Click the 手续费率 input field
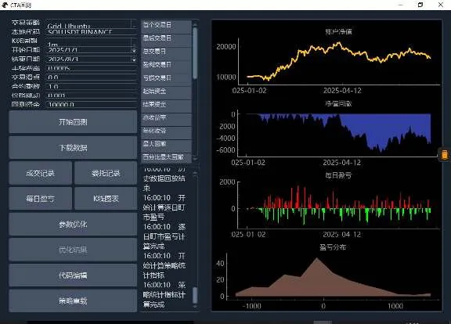This screenshot has height=324, width=451. coord(92,68)
